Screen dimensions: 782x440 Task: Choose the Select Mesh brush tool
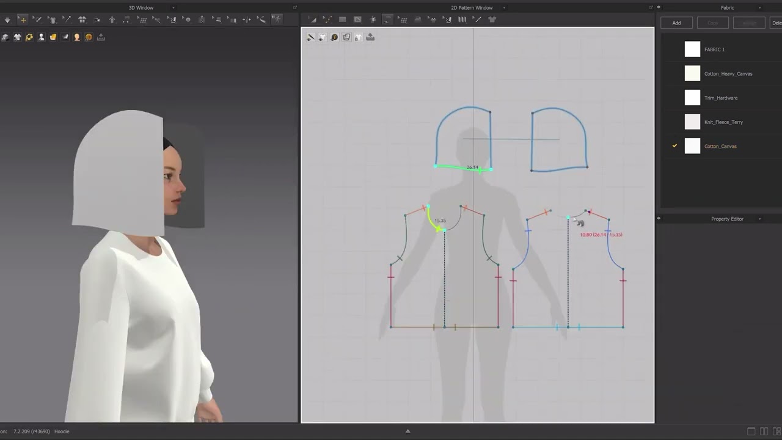[x=37, y=20]
